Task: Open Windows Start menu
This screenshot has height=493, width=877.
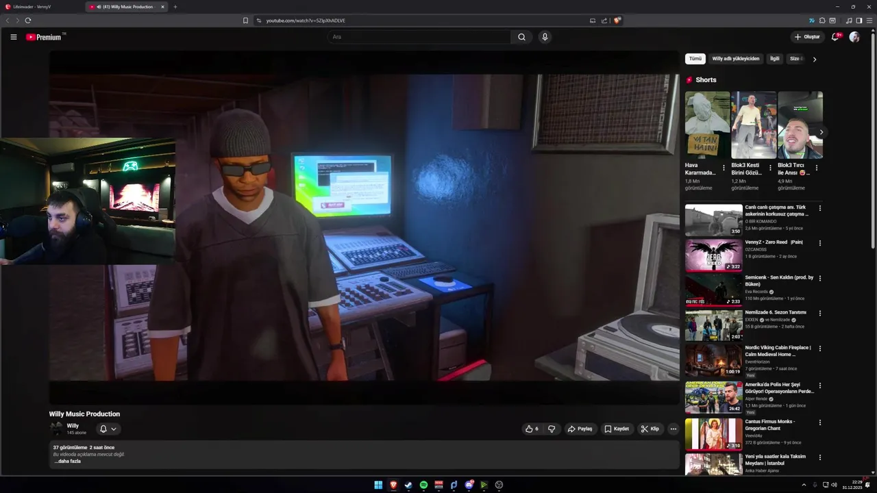Action: coord(378,485)
